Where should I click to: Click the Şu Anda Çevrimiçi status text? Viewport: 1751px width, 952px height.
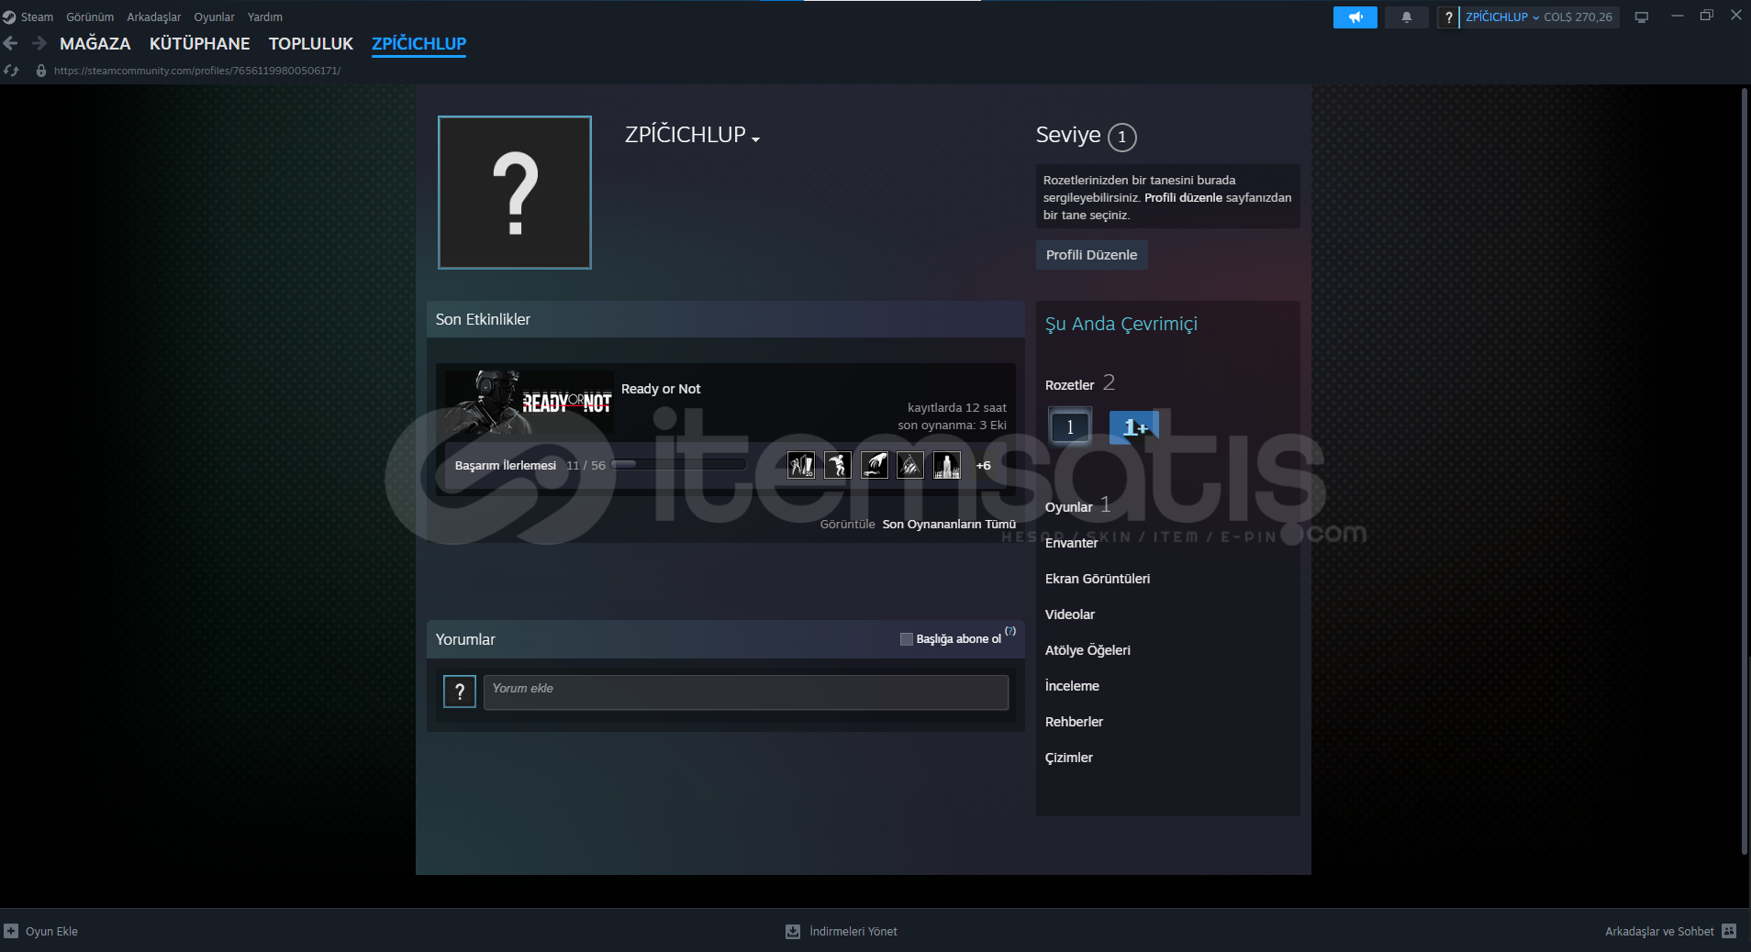[1121, 324]
